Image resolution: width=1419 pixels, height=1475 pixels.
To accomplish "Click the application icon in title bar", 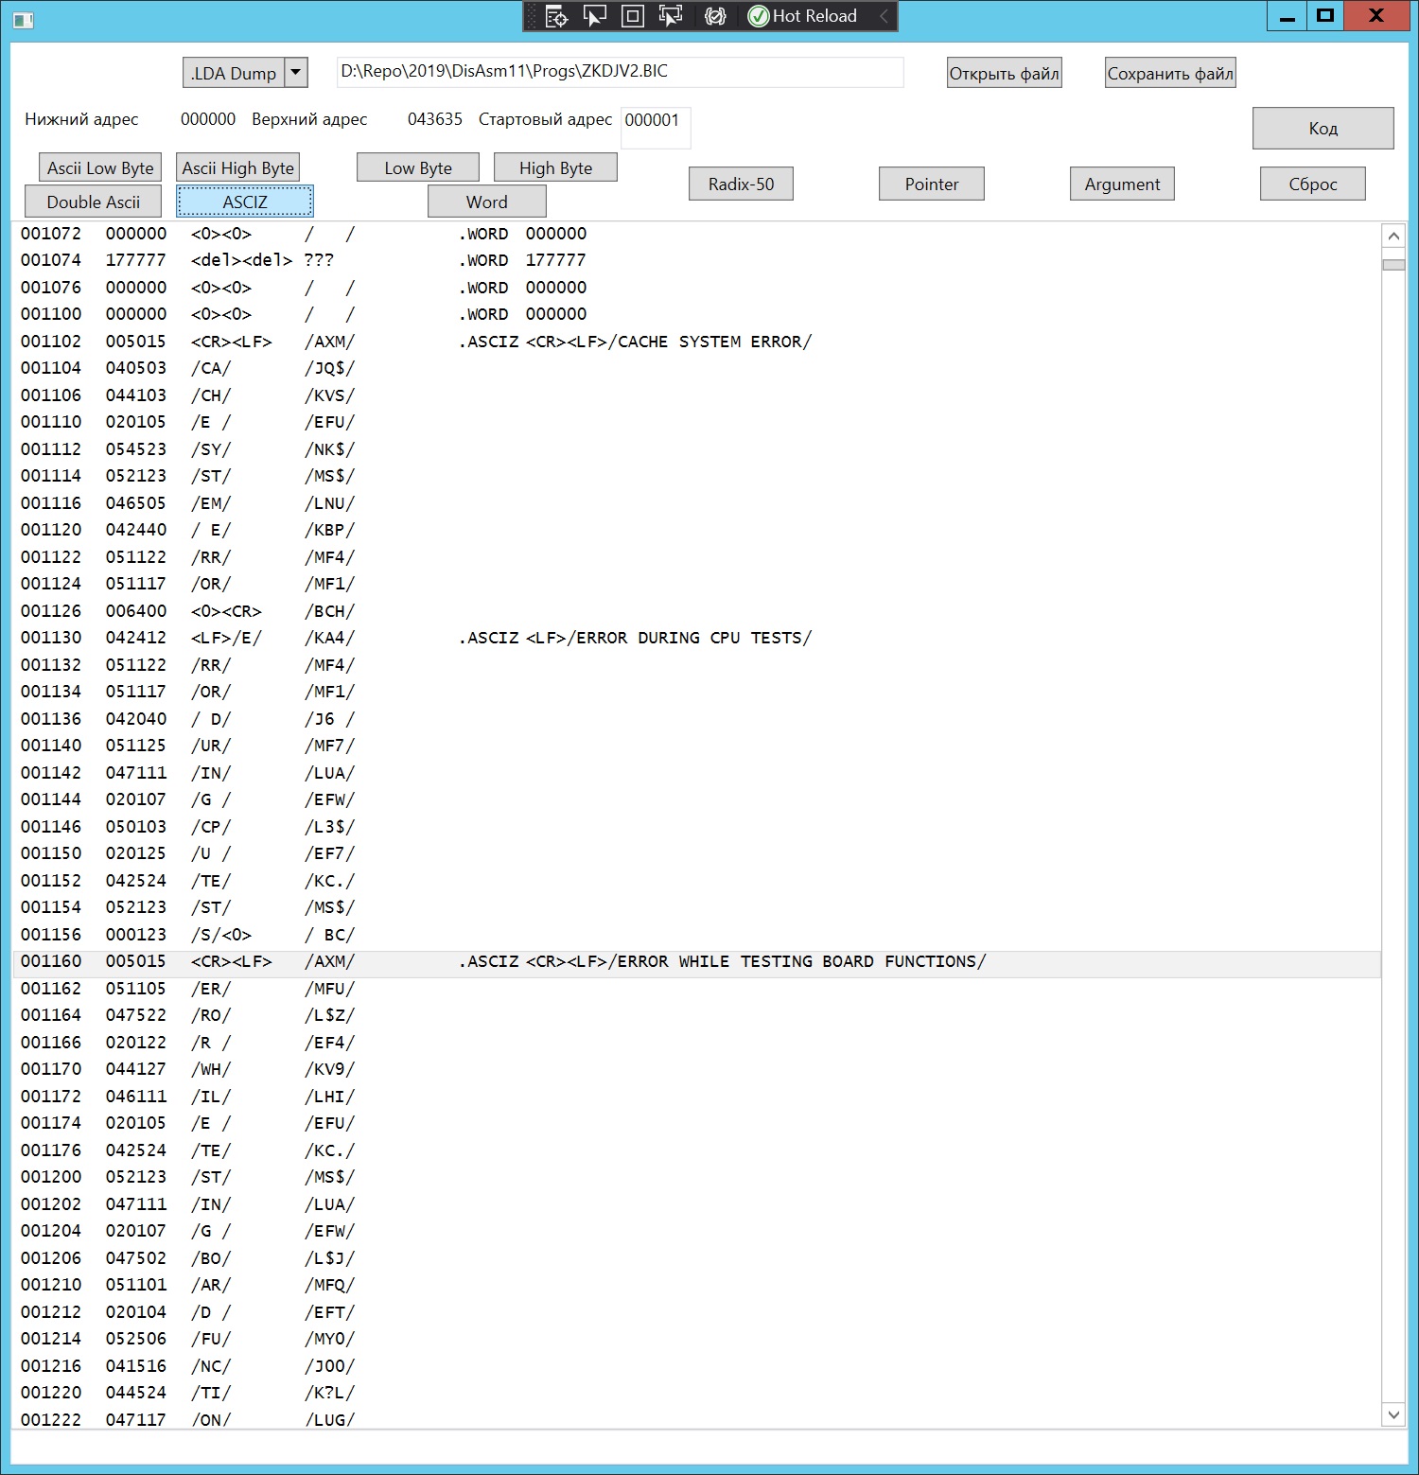I will click(24, 19).
